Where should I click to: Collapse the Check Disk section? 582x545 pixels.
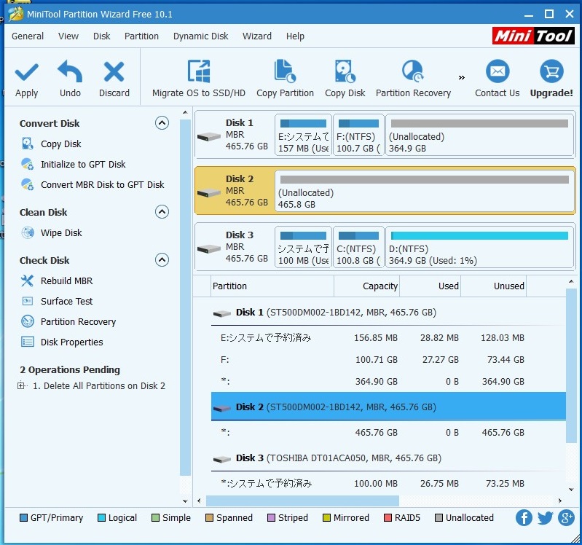point(162,259)
